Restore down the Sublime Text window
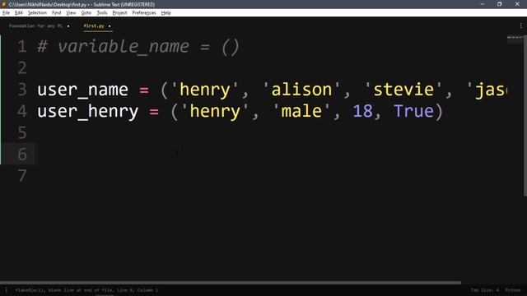Screen dimensions: 527x296 click(500, 4)
